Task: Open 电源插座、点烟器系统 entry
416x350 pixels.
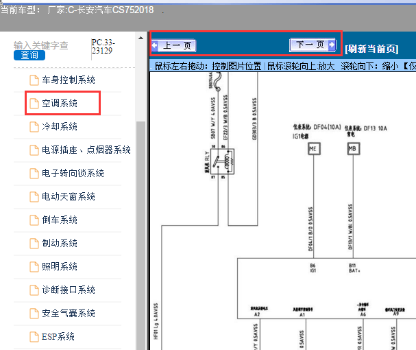Action: tap(86, 150)
